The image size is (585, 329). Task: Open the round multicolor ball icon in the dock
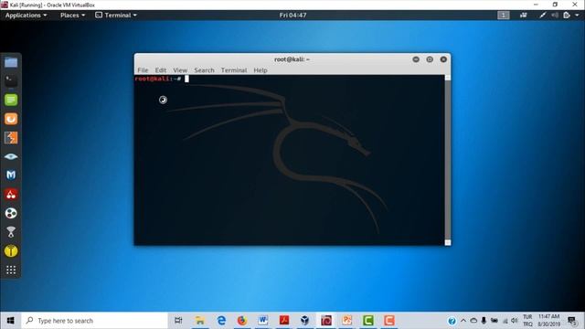(x=11, y=213)
